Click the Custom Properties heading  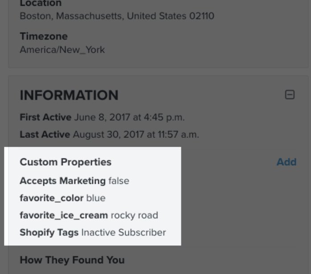pyautogui.click(x=65, y=162)
